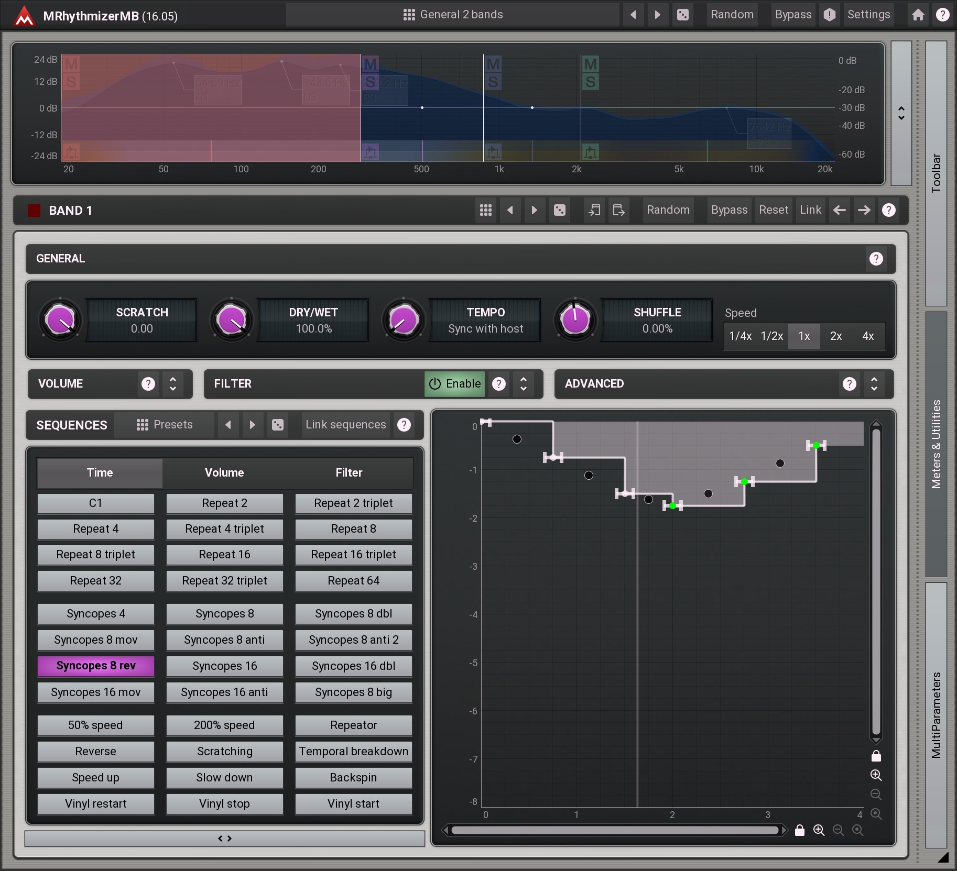Open Band 1 presets grid icon
Image resolution: width=957 pixels, height=871 pixels.
(486, 210)
